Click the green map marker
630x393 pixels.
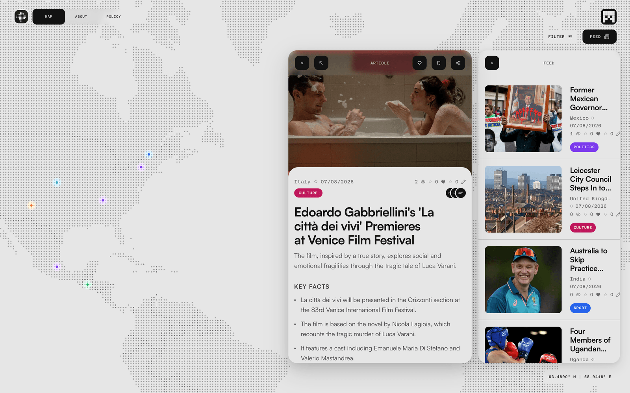[x=87, y=284]
